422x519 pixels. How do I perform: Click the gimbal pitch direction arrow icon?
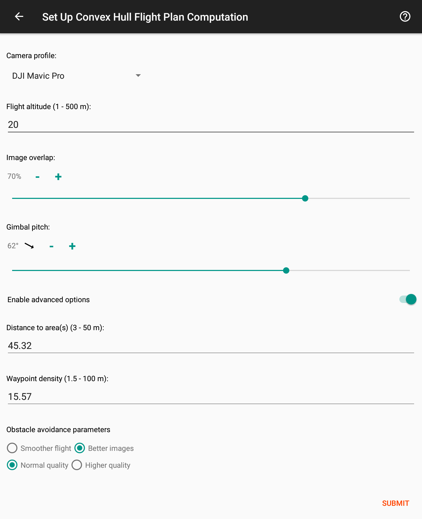coord(29,246)
